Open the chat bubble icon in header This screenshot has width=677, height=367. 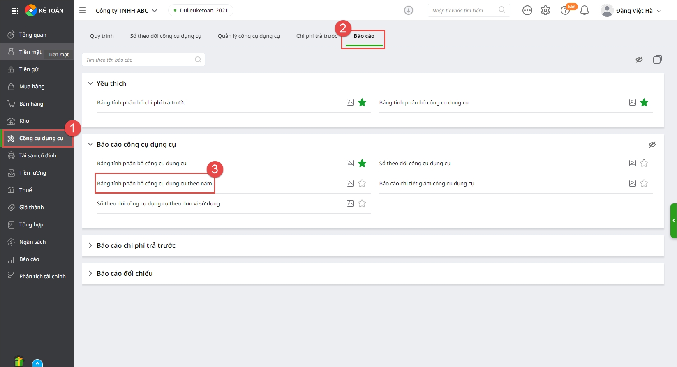(527, 11)
